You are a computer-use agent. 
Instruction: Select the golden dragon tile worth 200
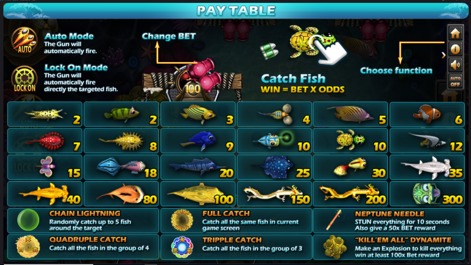(350, 194)
